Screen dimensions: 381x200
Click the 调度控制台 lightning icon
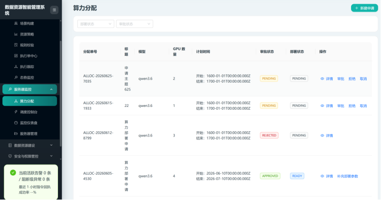point(16,112)
